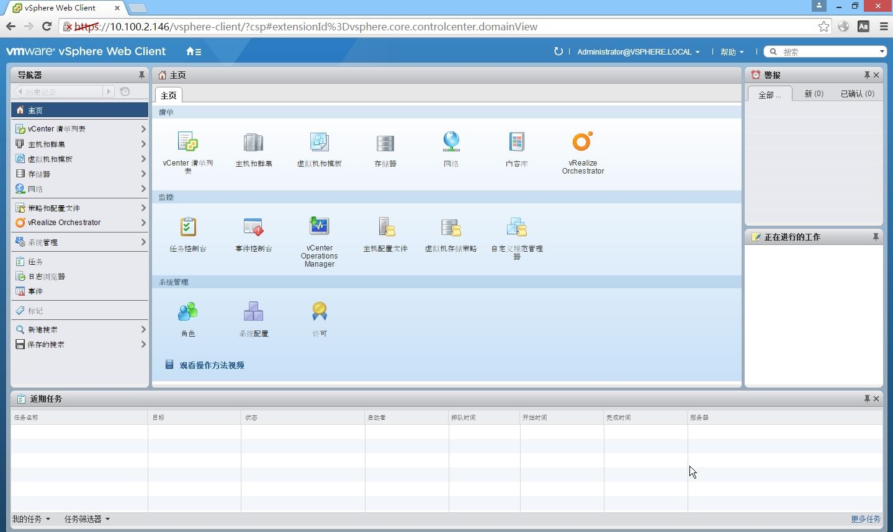Viewport: 893px width, 532px height.
Task: Open the 网络 globe icon in the home panel
Action: 451,142
